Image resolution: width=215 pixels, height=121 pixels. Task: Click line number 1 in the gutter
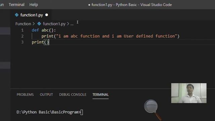23,30
